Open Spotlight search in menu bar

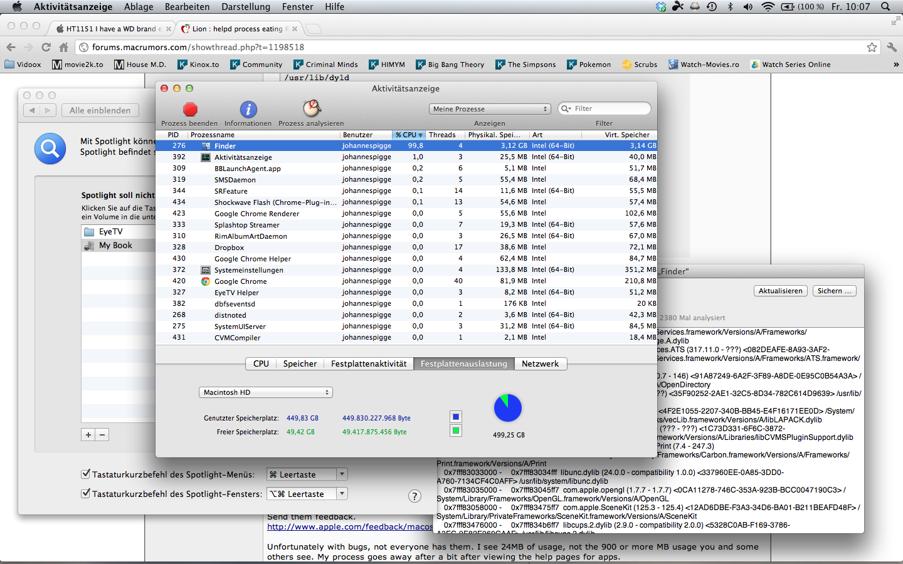[885, 7]
